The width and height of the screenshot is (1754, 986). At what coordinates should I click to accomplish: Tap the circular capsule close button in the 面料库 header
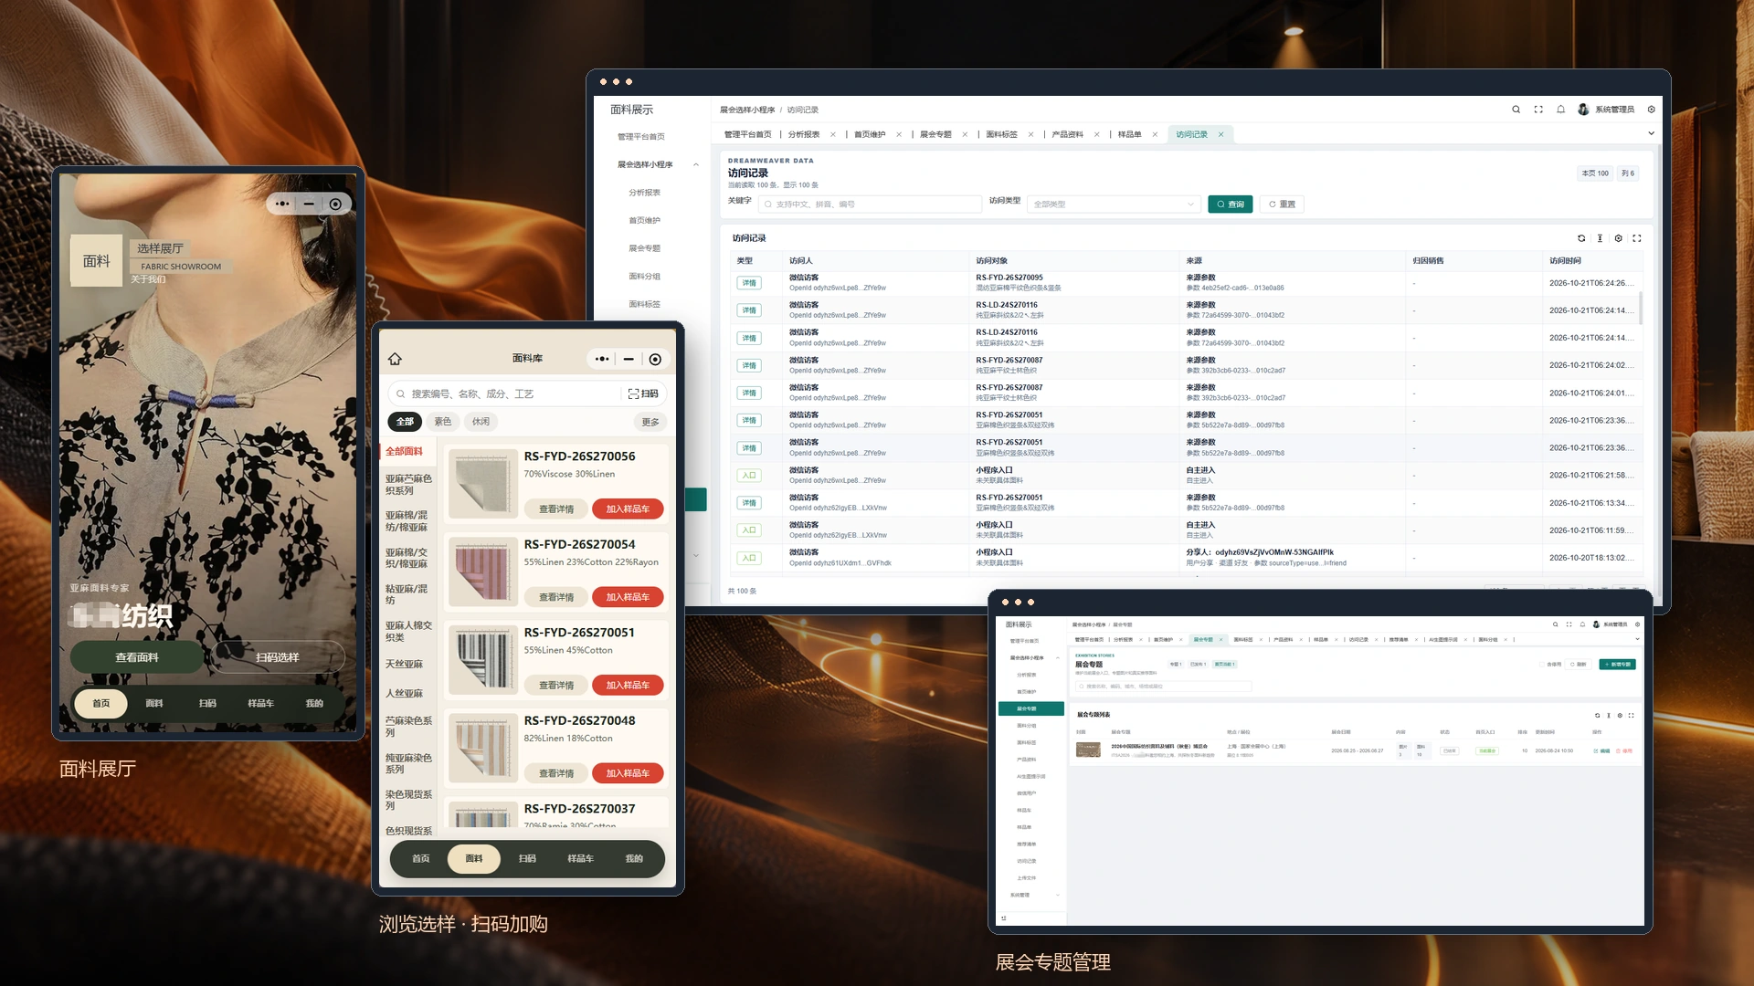[x=655, y=359]
